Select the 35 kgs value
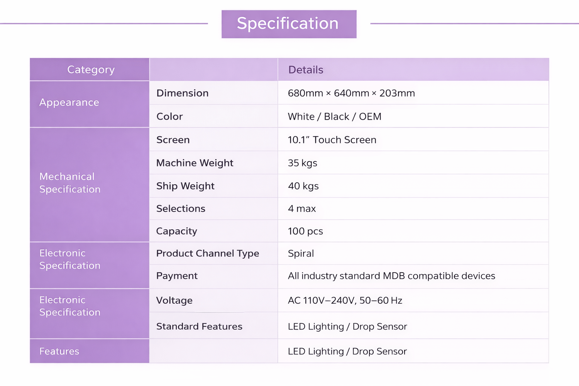Screen dimensions: 579x386 (302, 163)
